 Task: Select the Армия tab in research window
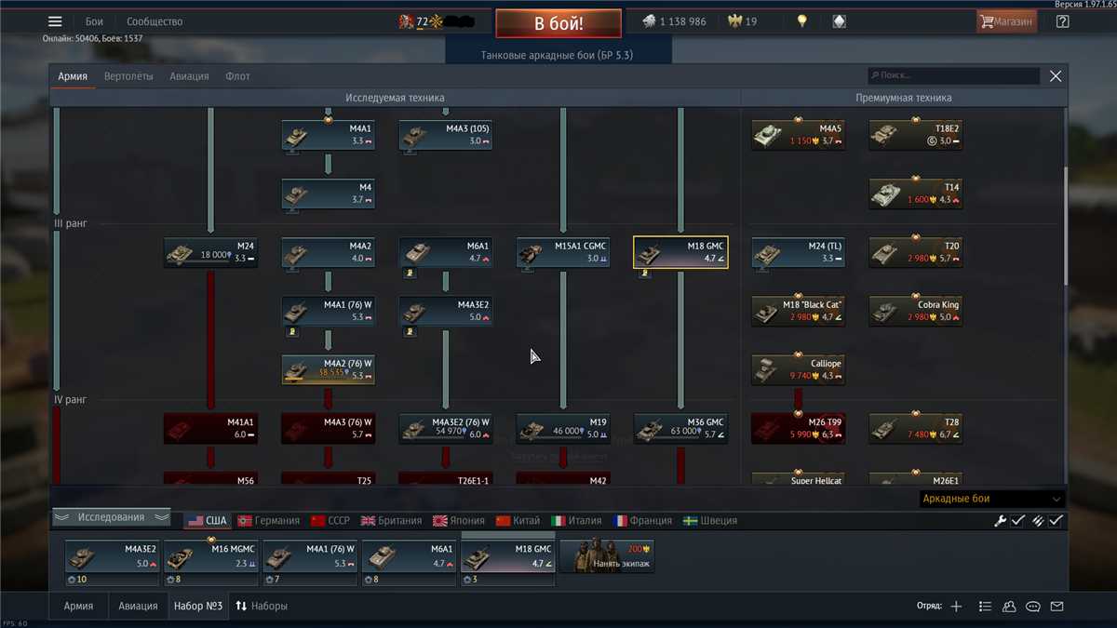pyautogui.click(x=73, y=76)
